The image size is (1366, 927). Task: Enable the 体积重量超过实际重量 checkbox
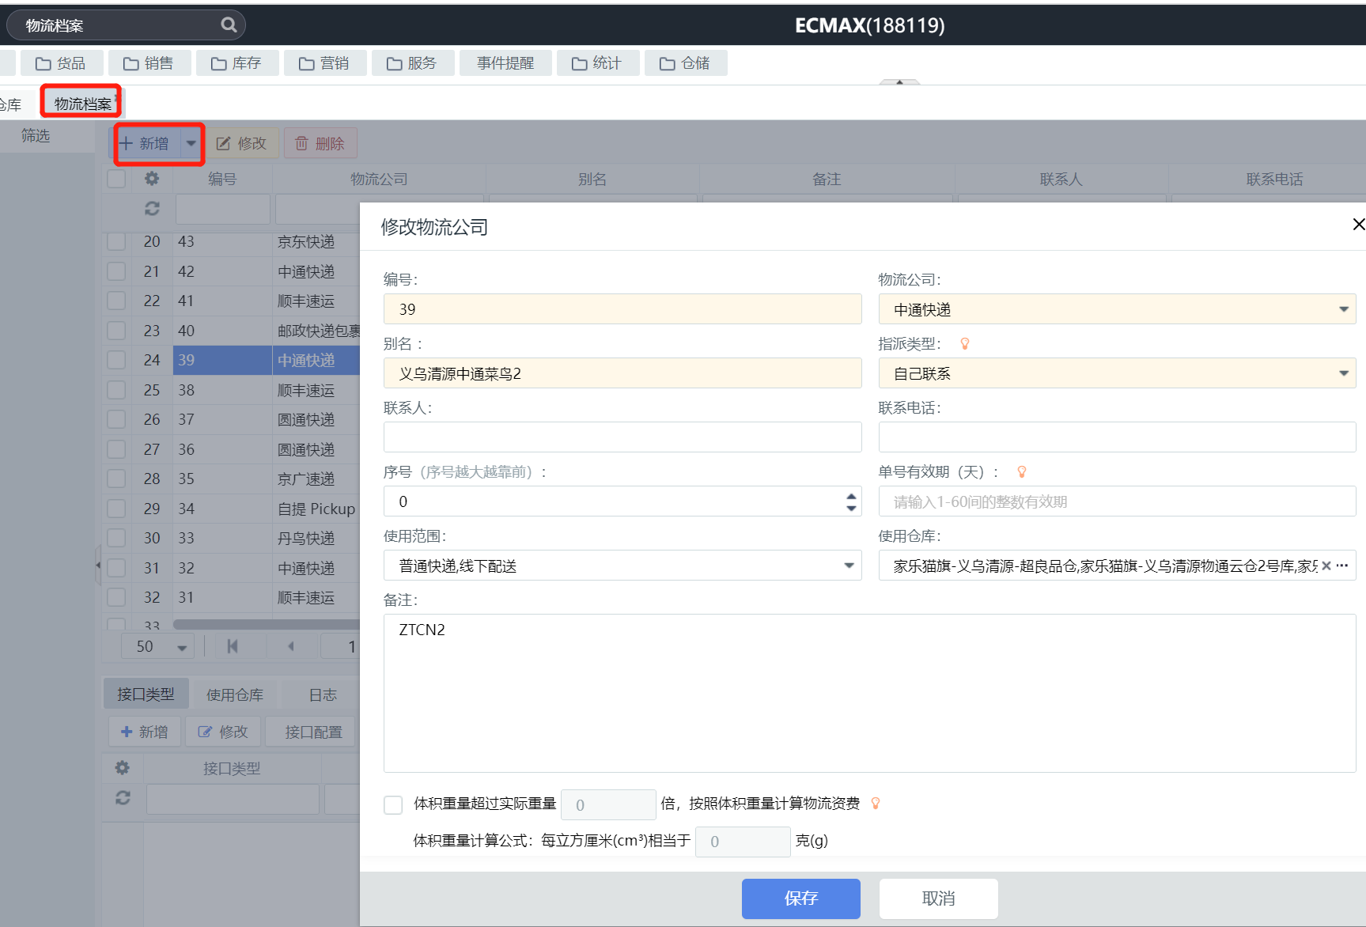pyautogui.click(x=393, y=804)
